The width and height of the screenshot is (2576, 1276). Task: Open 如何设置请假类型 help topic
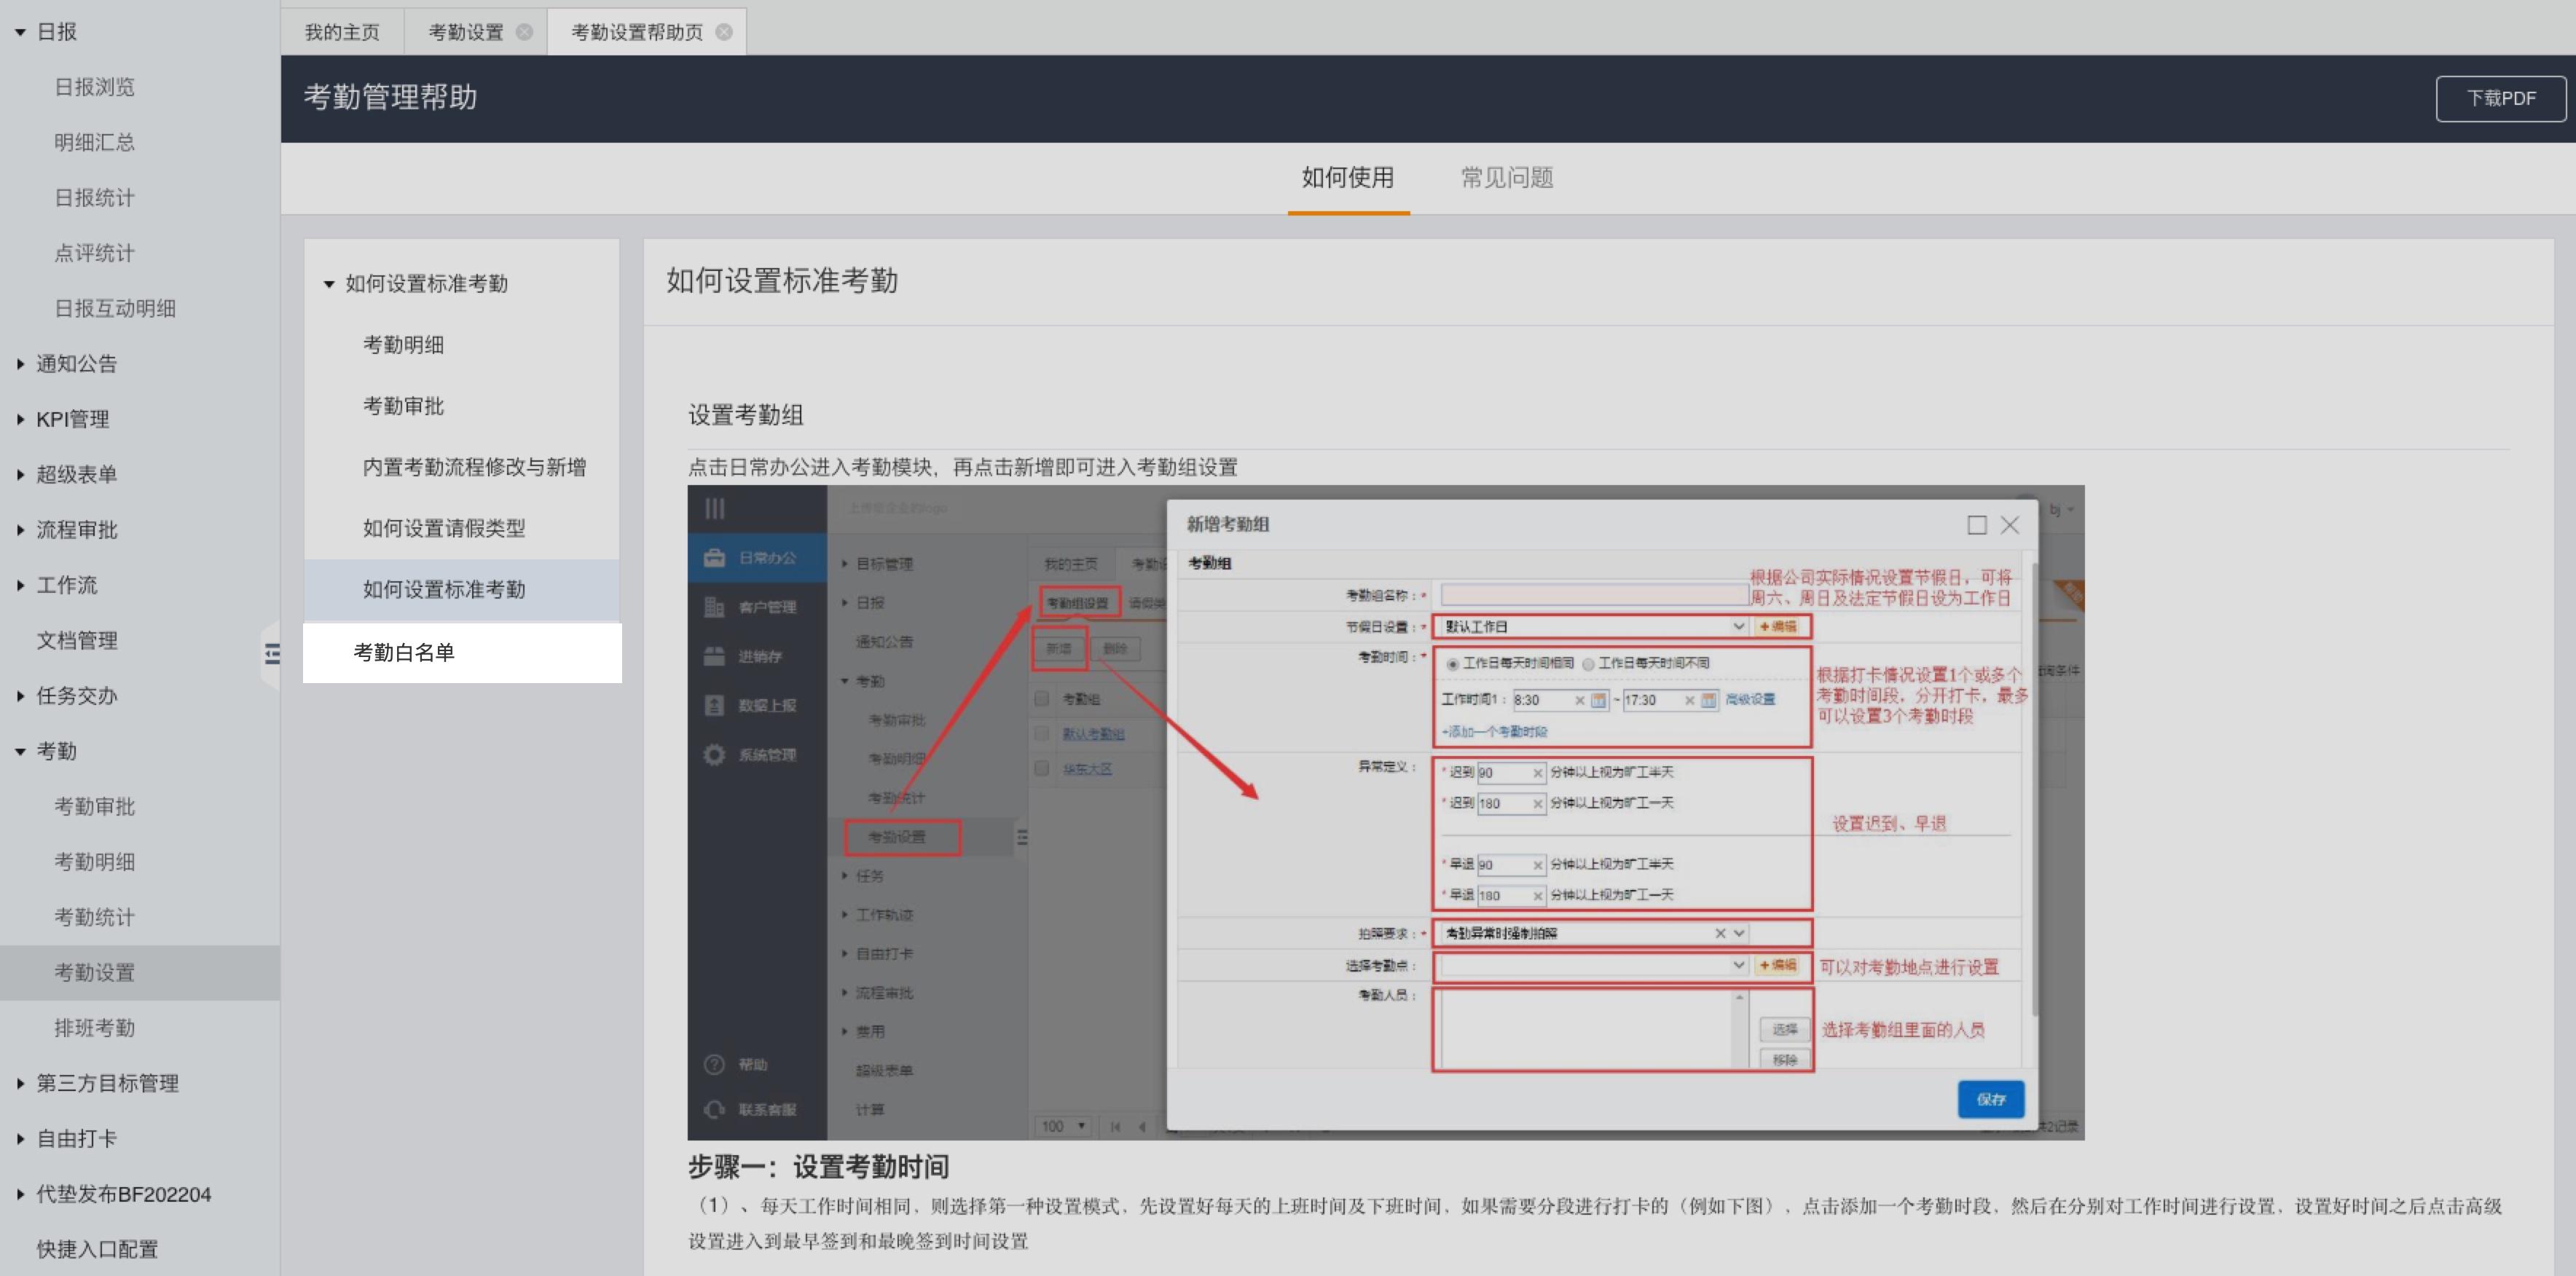pyautogui.click(x=443, y=528)
